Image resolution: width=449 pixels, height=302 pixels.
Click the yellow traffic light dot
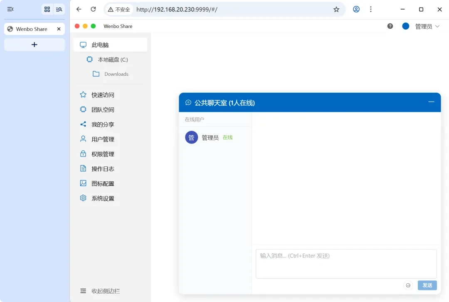point(85,26)
